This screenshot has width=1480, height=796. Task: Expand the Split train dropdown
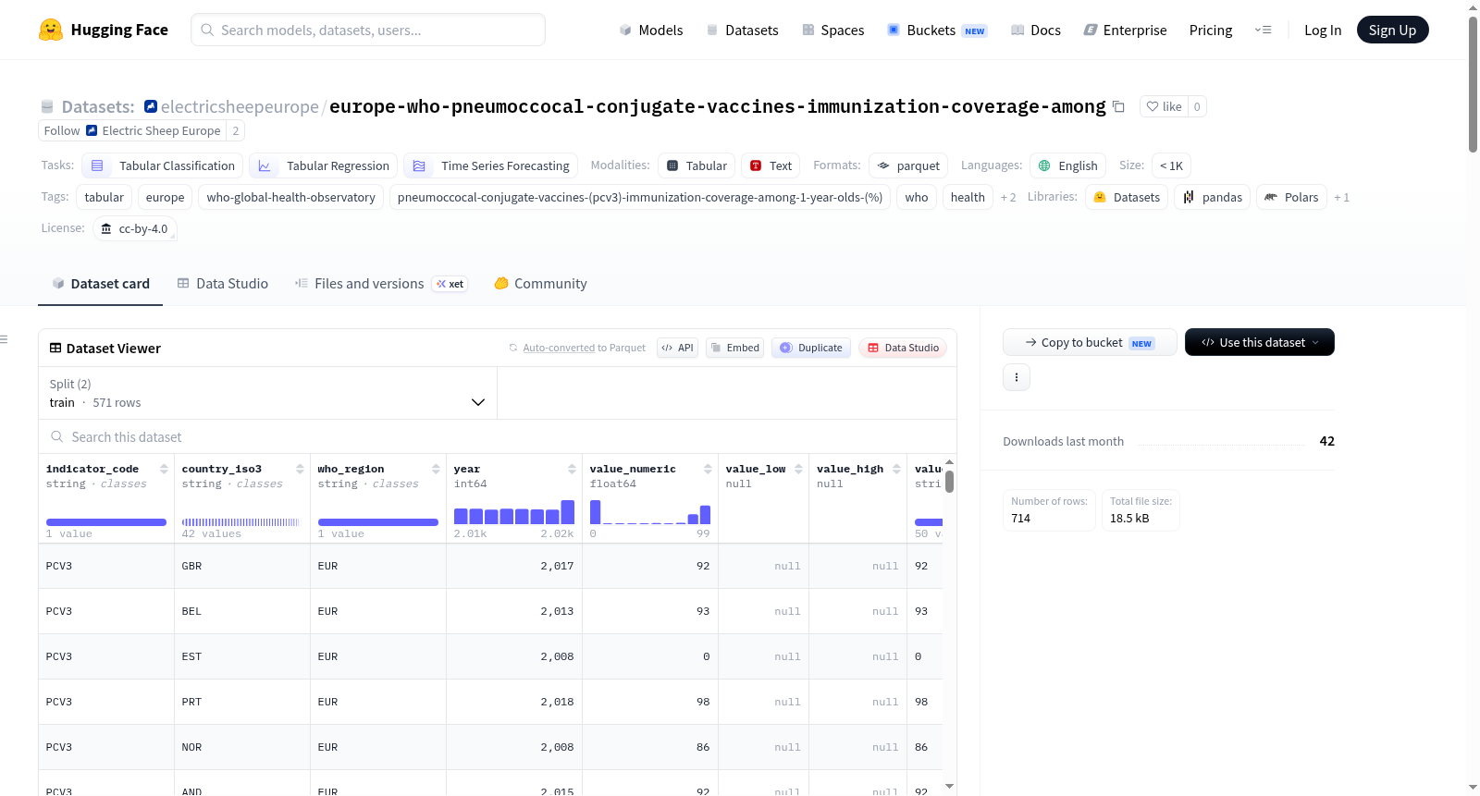[267, 393]
